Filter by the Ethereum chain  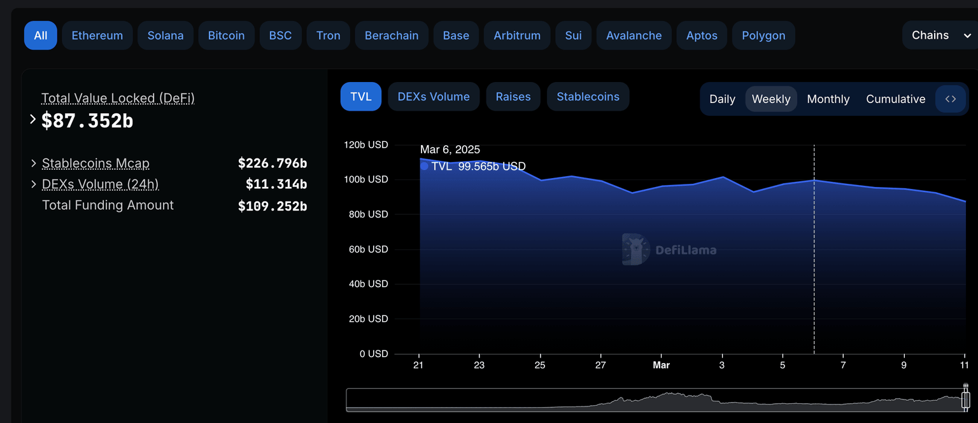[97, 36]
